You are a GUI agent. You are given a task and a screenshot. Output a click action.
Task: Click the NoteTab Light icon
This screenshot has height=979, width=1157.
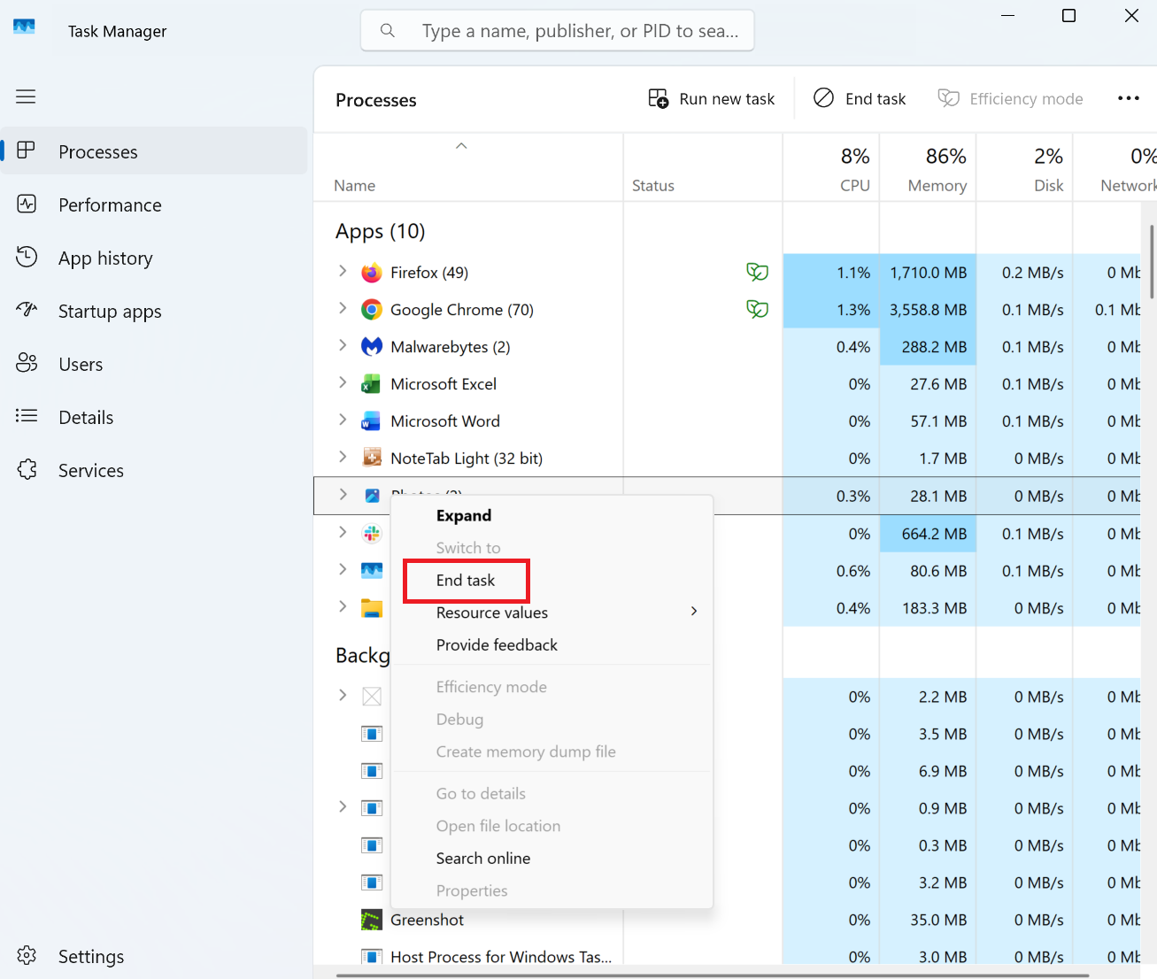click(x=372, y=459)
